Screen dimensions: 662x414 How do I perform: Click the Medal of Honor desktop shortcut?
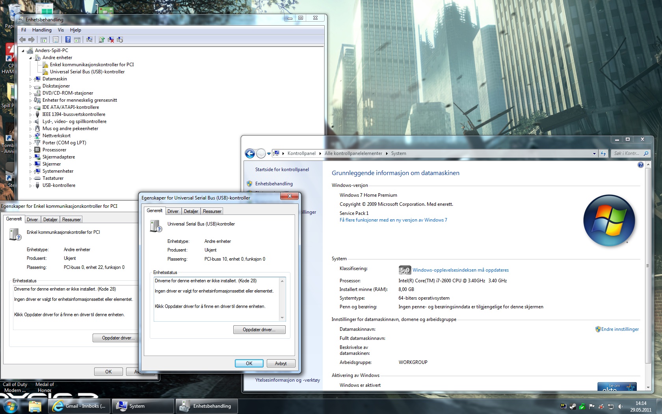click(x=45, y=387)
